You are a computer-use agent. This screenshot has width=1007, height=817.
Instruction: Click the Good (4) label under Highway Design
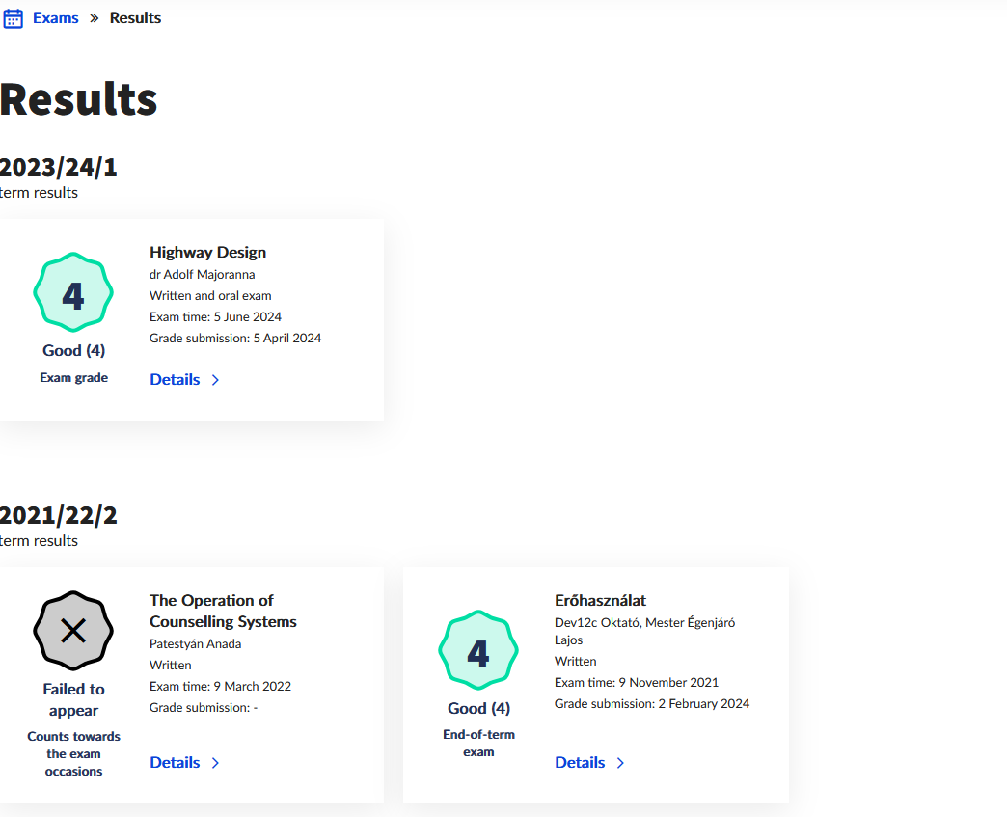(73, 351)
